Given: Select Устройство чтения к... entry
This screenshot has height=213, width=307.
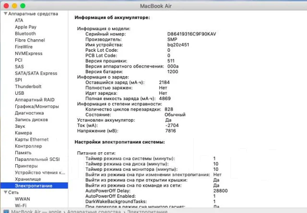Looking at the screenshot, I should (40, 173).
